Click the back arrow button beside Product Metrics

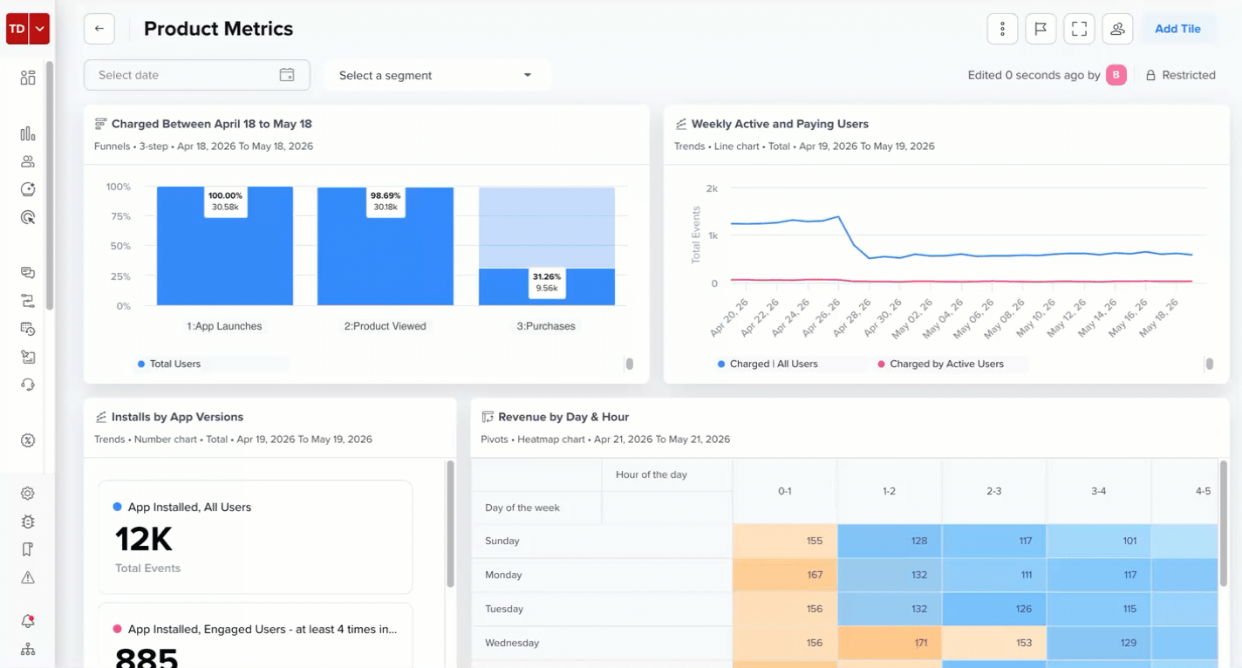99,29
